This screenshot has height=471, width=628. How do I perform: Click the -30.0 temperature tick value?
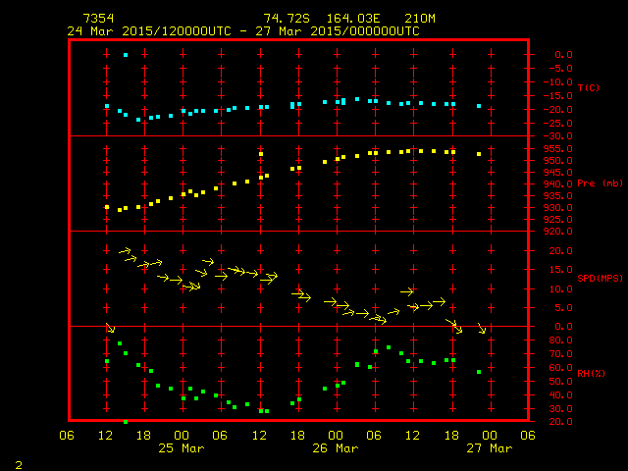pos(558,136)
